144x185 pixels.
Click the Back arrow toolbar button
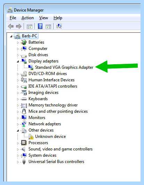click(x=11, y=26)
